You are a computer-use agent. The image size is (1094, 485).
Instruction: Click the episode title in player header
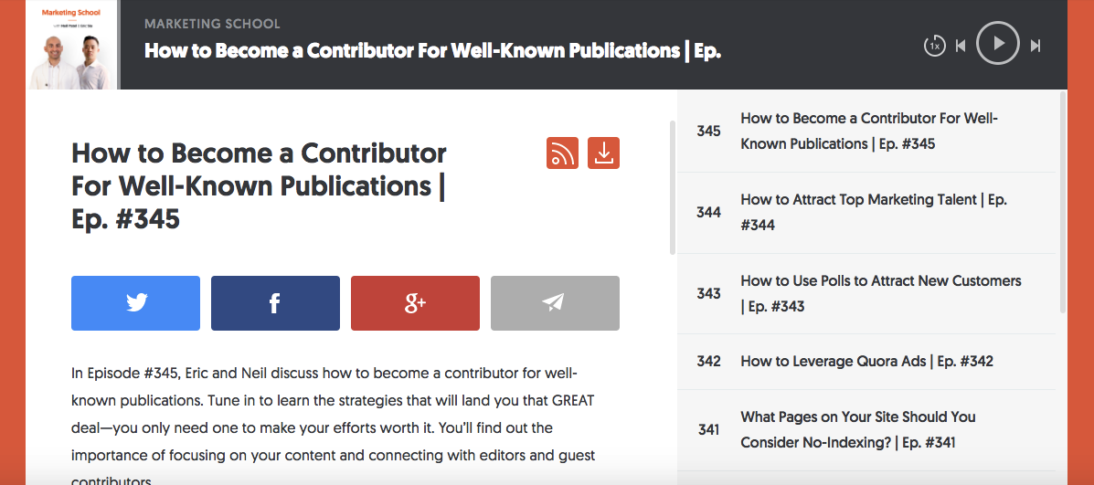point(432,51)
